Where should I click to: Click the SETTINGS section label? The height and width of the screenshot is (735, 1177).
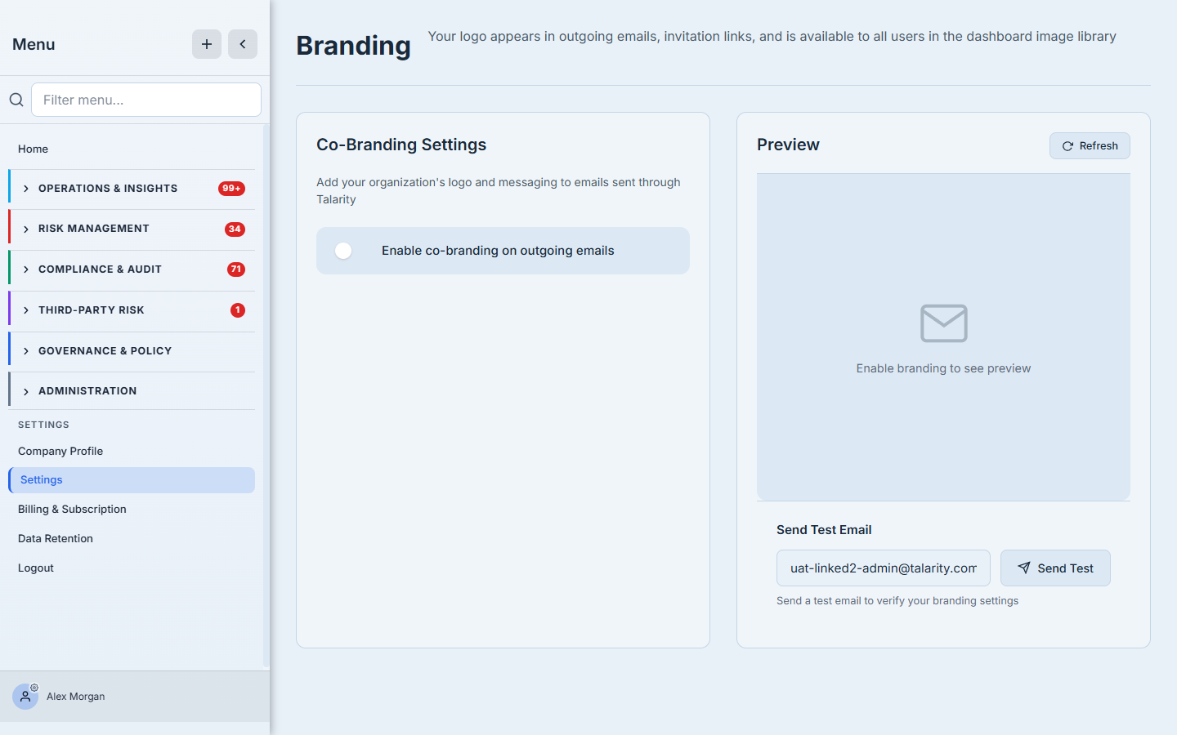[43, 425]
